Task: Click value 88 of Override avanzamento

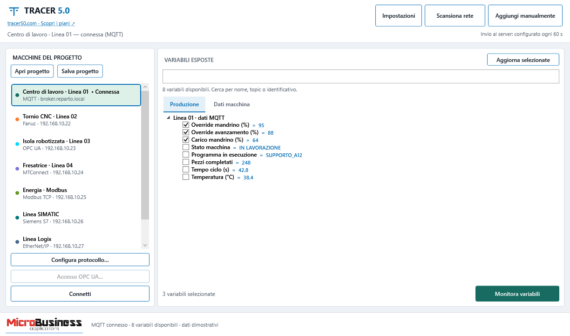Action: click(271, 133)
